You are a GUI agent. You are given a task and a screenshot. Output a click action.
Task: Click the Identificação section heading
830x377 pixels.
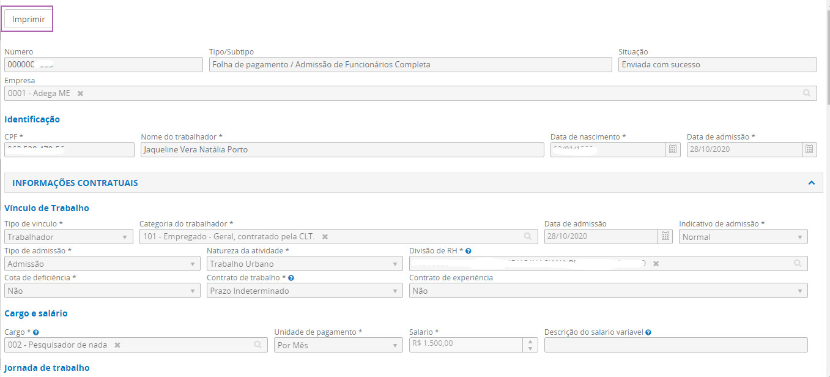tap(32, 119)
